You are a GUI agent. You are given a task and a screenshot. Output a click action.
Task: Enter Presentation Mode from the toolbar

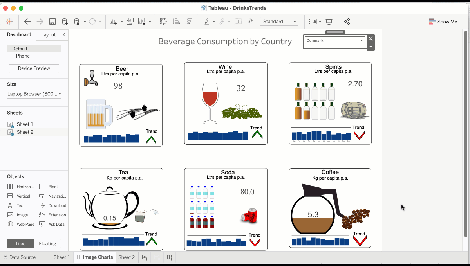tap(329, 22)
